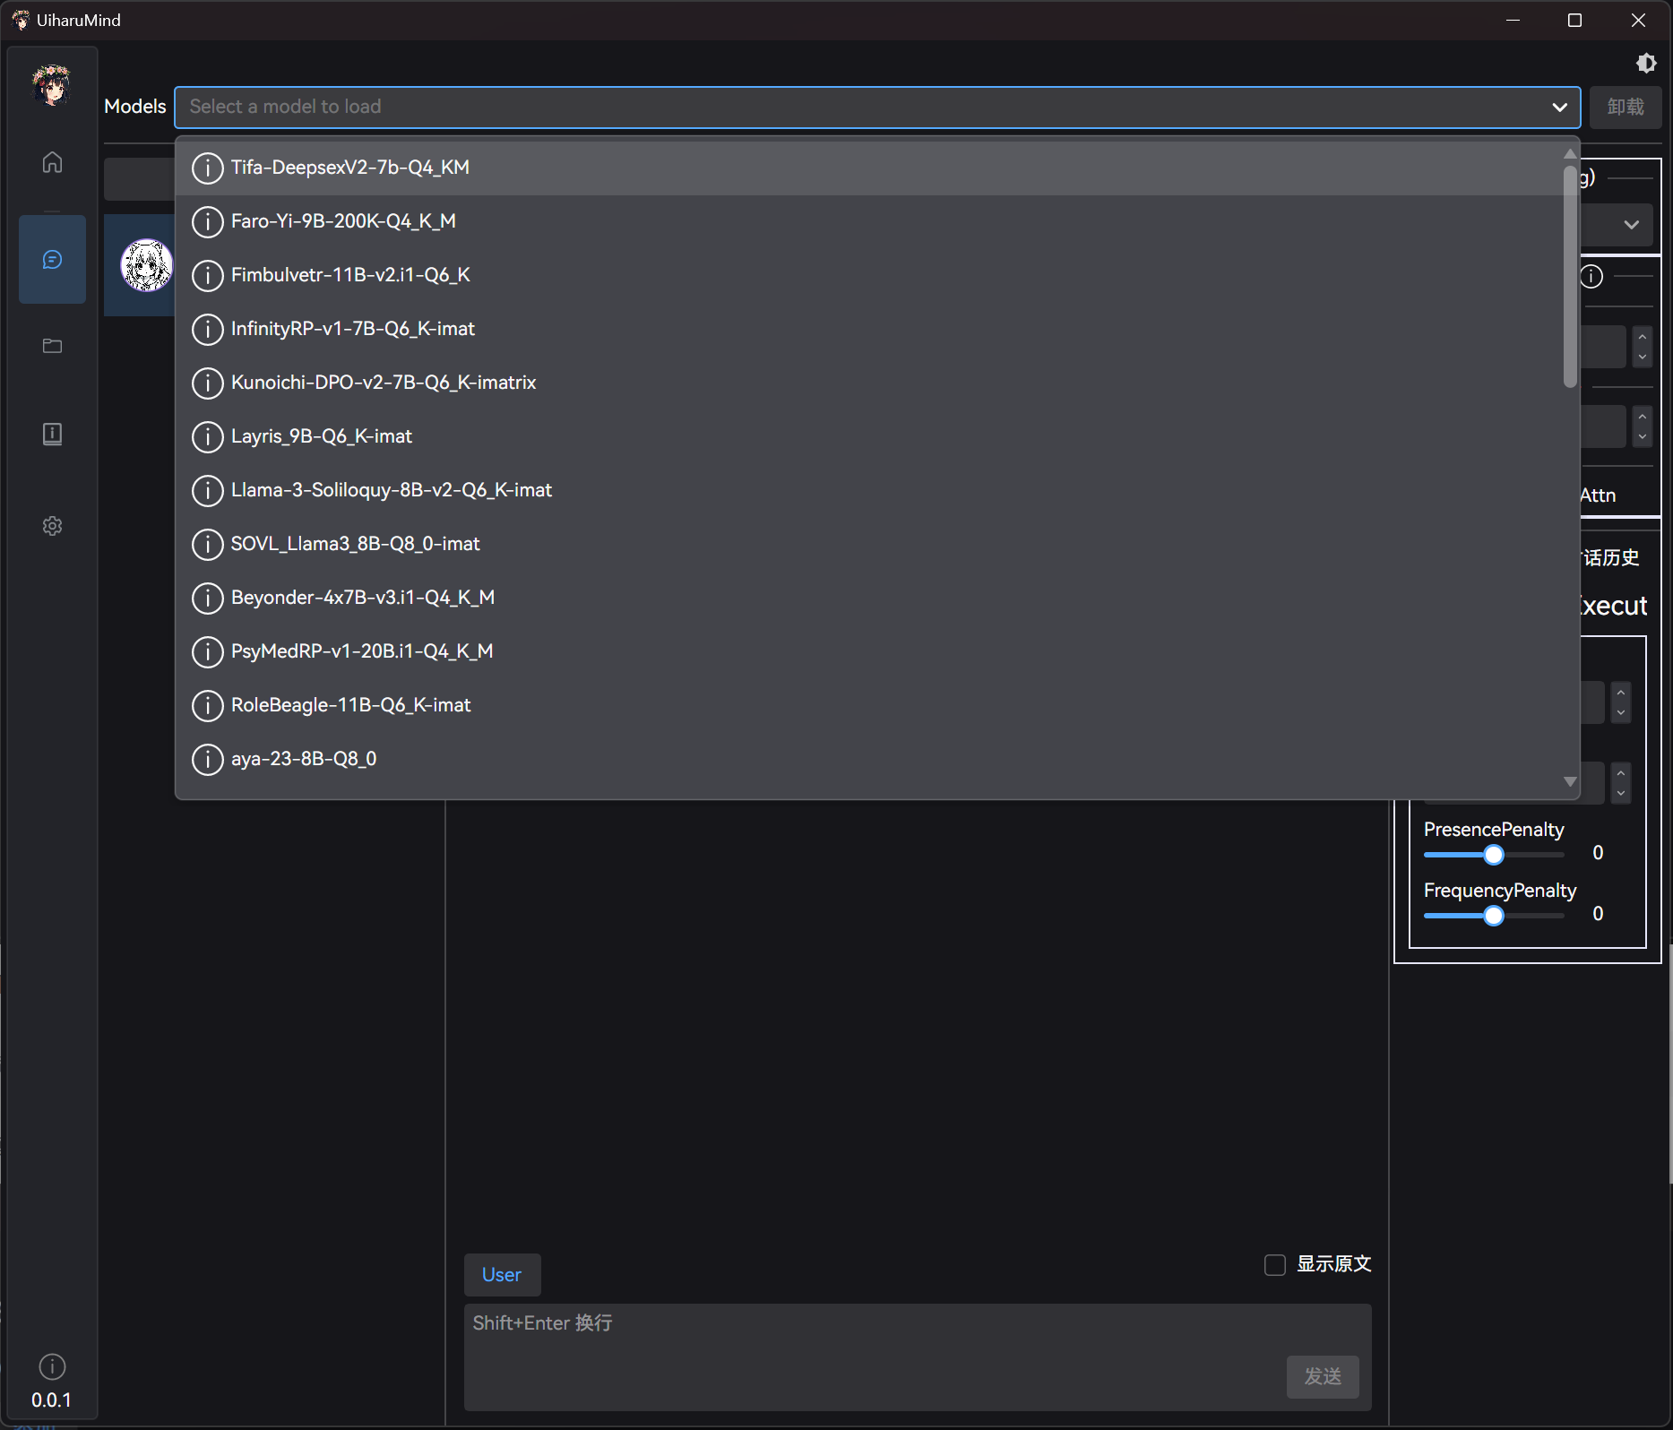Image resolution: width=1673 pixels, height=1430 pixels.
Task: Click the 发送 send button
Action: click(x=1322, y=1376)
